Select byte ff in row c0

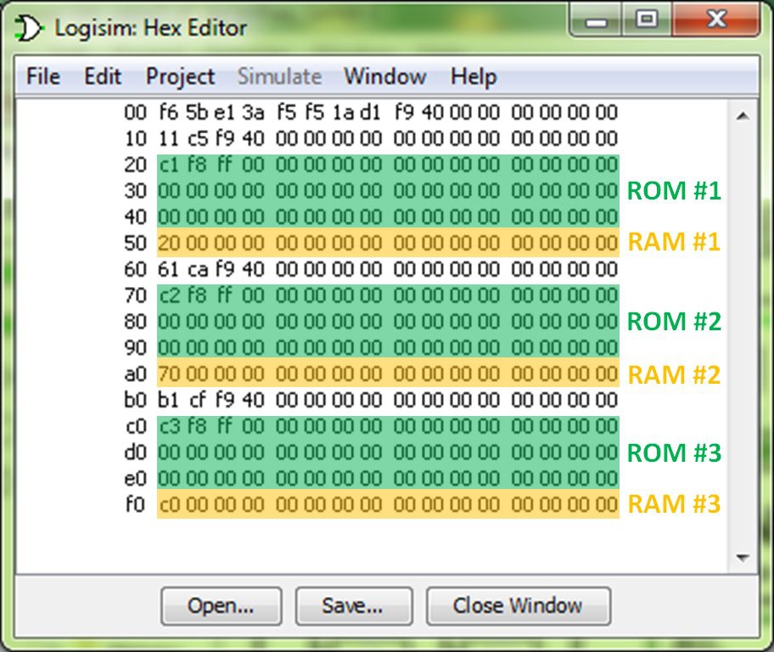(225, 426)
